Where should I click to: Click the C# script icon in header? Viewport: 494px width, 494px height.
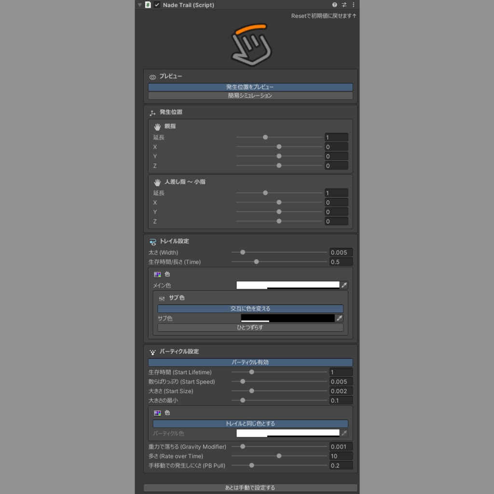148,5
